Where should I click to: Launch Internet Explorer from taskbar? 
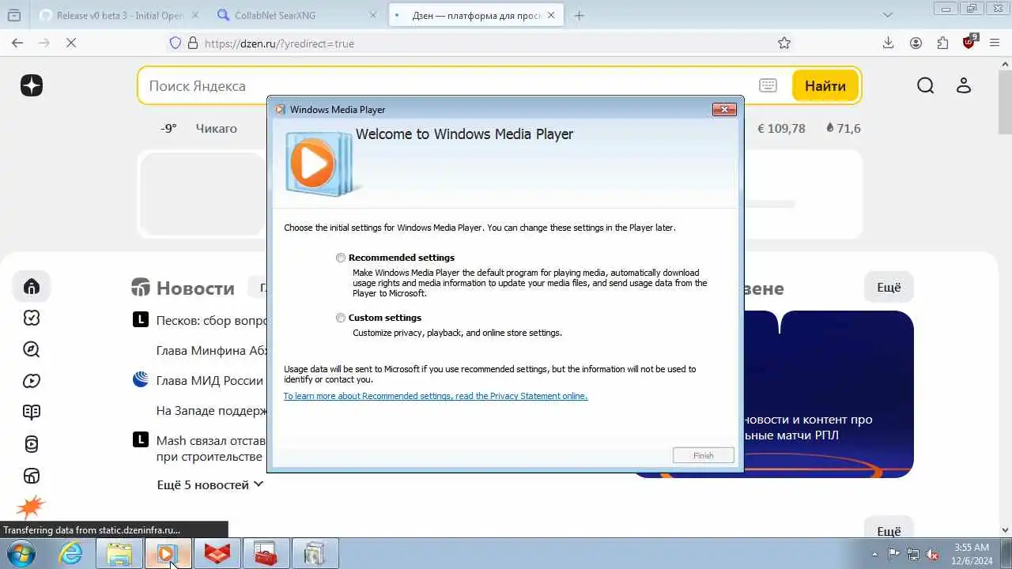click(71, 553)
